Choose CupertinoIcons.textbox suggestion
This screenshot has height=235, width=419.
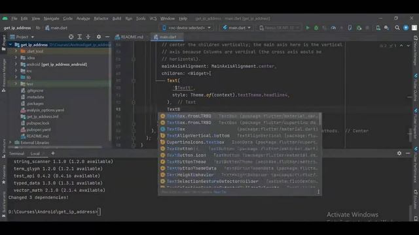point(240,142)
